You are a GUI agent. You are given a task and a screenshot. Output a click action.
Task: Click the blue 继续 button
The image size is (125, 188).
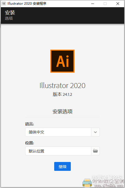coord(62,166)
